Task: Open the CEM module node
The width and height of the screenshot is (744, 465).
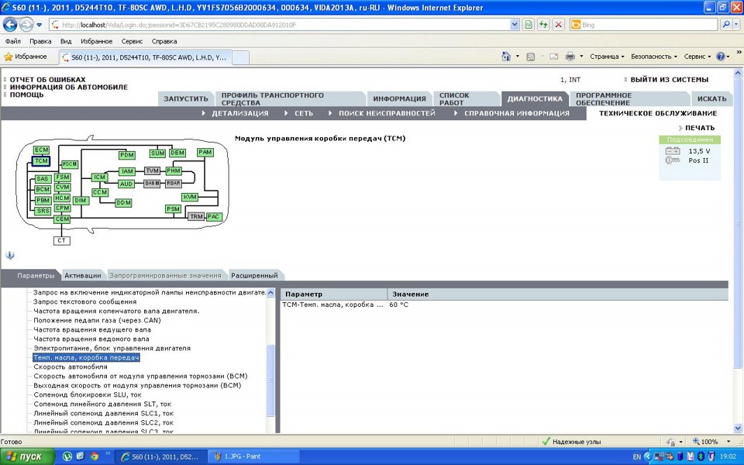Action: click(62, 219)
